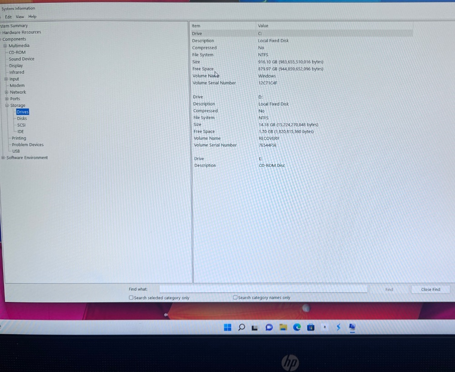
Task: Collapse the Storage tree node
Action: coord(7,106)
